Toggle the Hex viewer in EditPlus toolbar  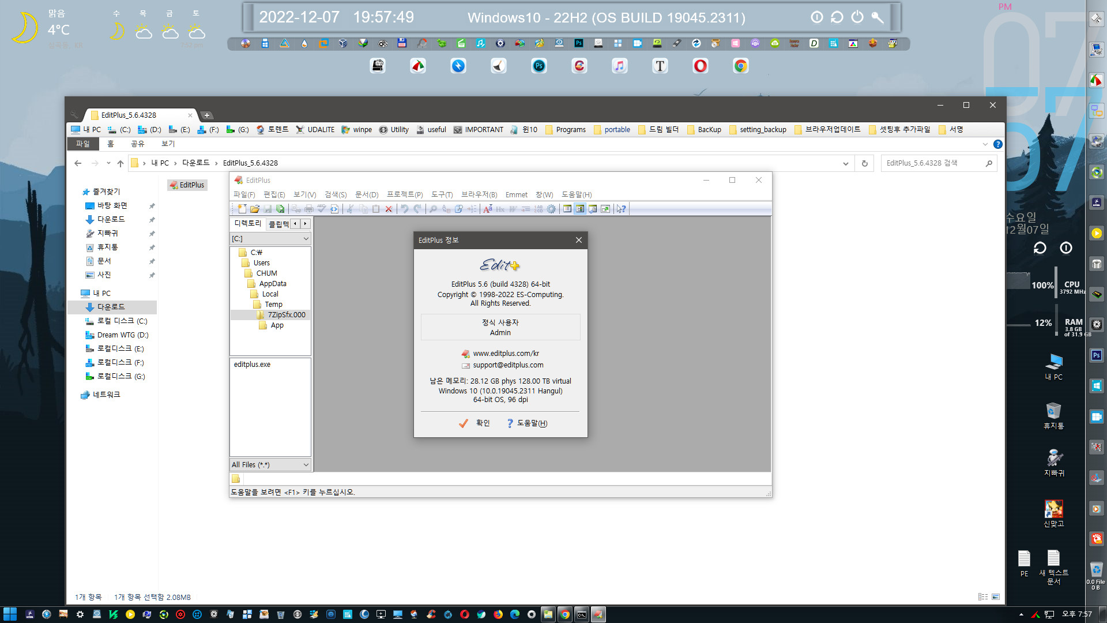pyautogui.click(x=500, y=209)
